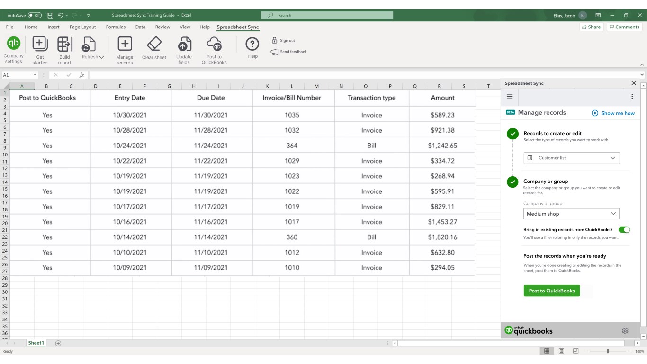Switch to the Formulas tab
The width and height of the screenshot is (647, 364).
click(x=116, y=27)
